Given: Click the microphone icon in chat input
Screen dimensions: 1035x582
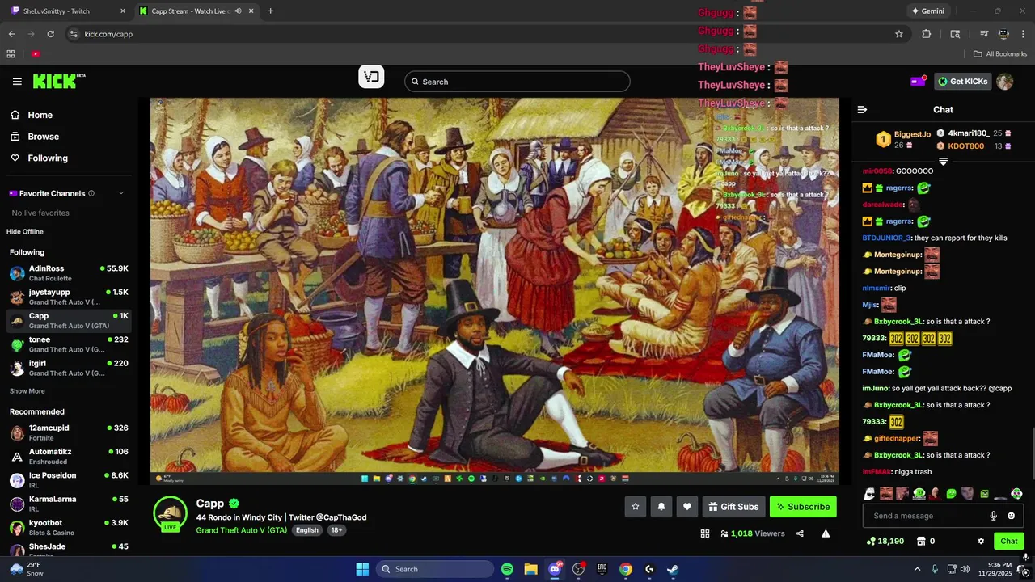Looking at the screenshot, I should pos(994,516).
